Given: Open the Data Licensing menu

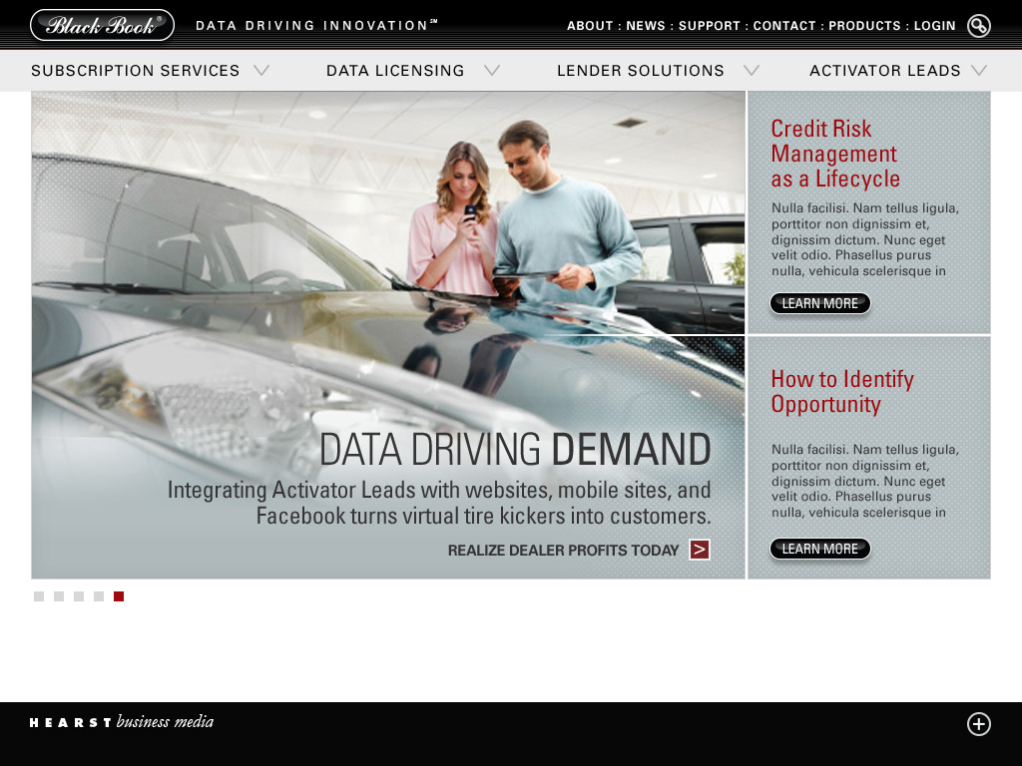Looking at the screenshot, I should (395, 71).
